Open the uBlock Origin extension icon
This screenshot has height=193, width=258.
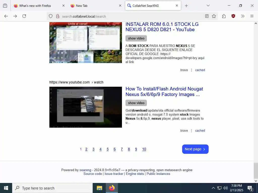coord(233,16)
